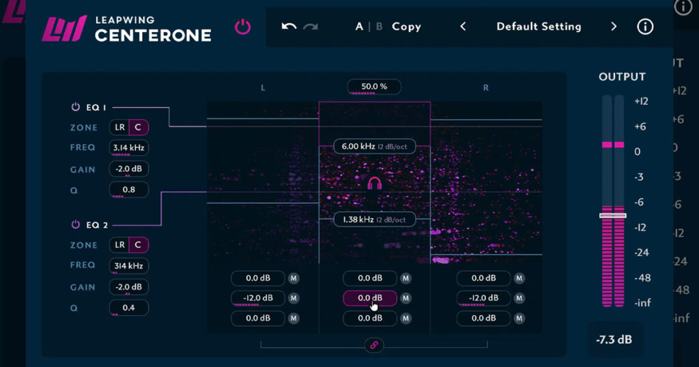Click right channel middle band -12.0 dB

pos(483,298)
